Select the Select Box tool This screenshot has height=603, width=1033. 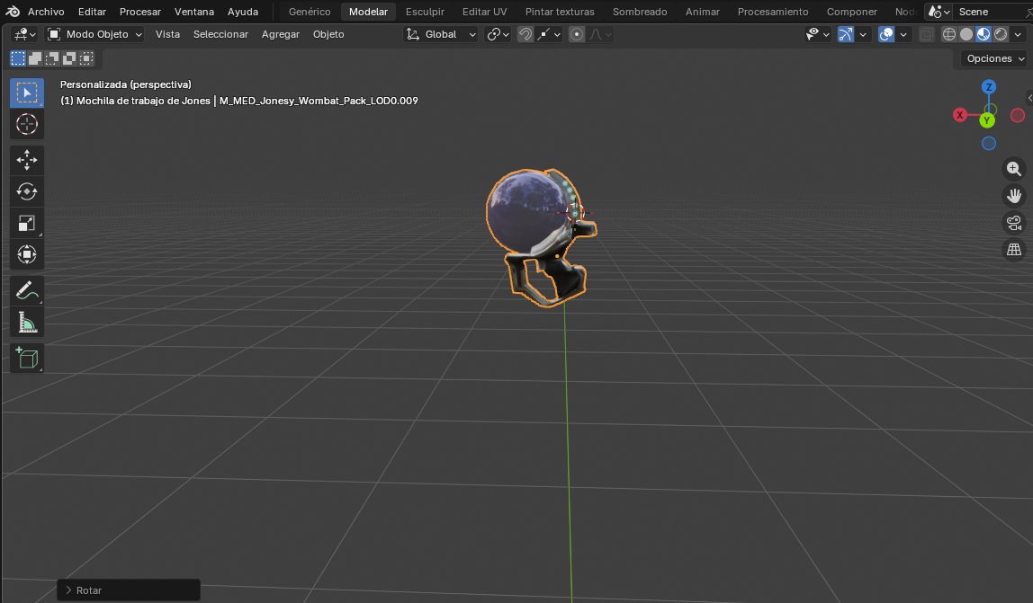[26, 93]
